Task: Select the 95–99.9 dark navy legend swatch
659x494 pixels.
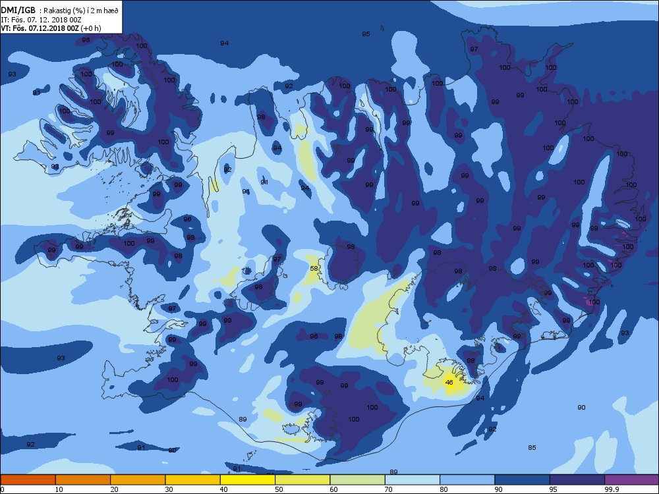Action: [x=577, y=480]
